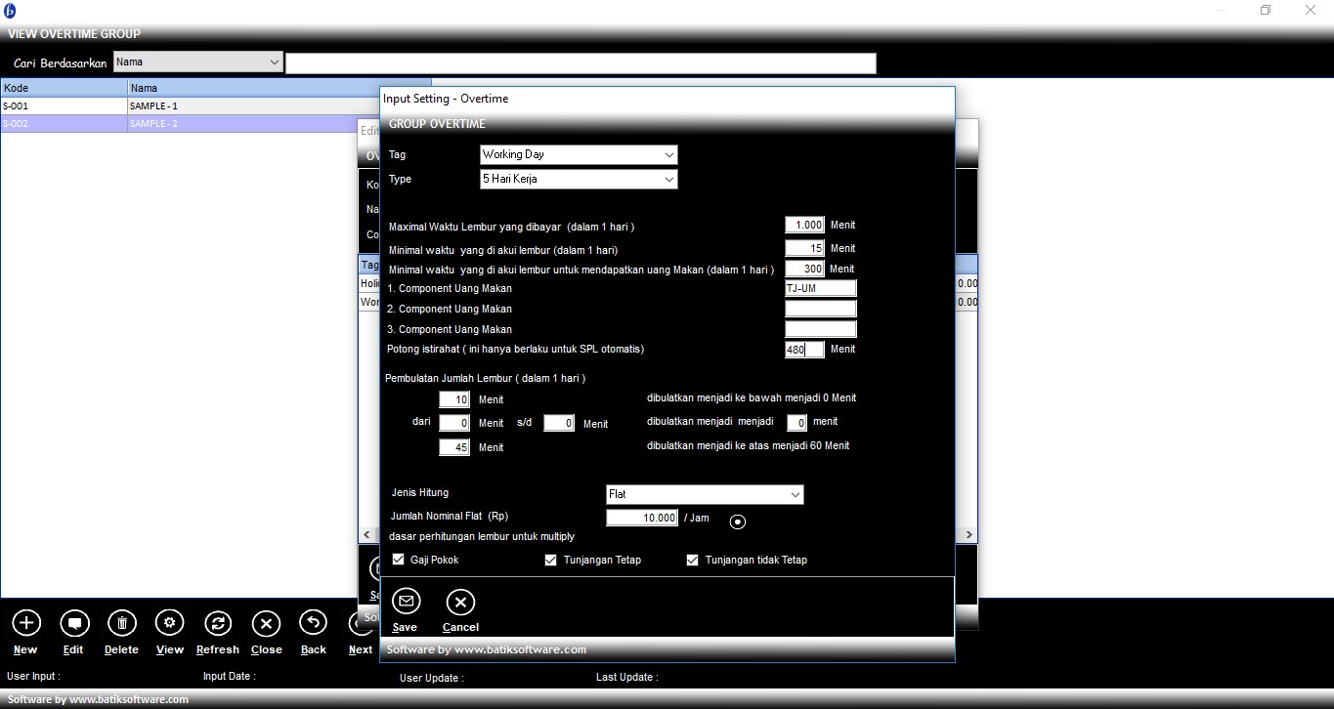Click the View gear icon

[x=170, y=623]
